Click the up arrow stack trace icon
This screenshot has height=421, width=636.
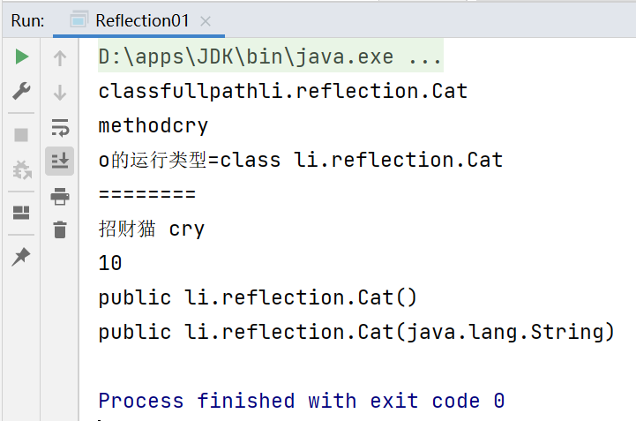coord(60,58)
